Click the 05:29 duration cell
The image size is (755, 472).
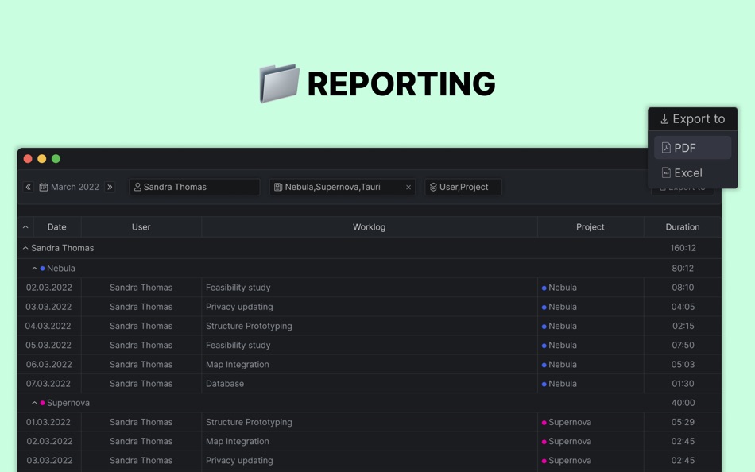(683, 422)
